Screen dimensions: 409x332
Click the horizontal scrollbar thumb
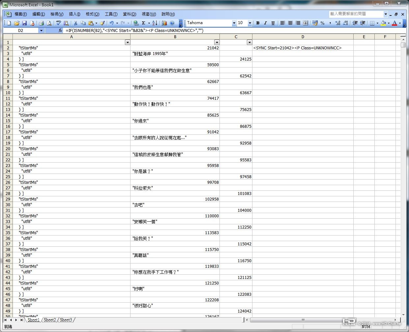[x=303, y=320]
